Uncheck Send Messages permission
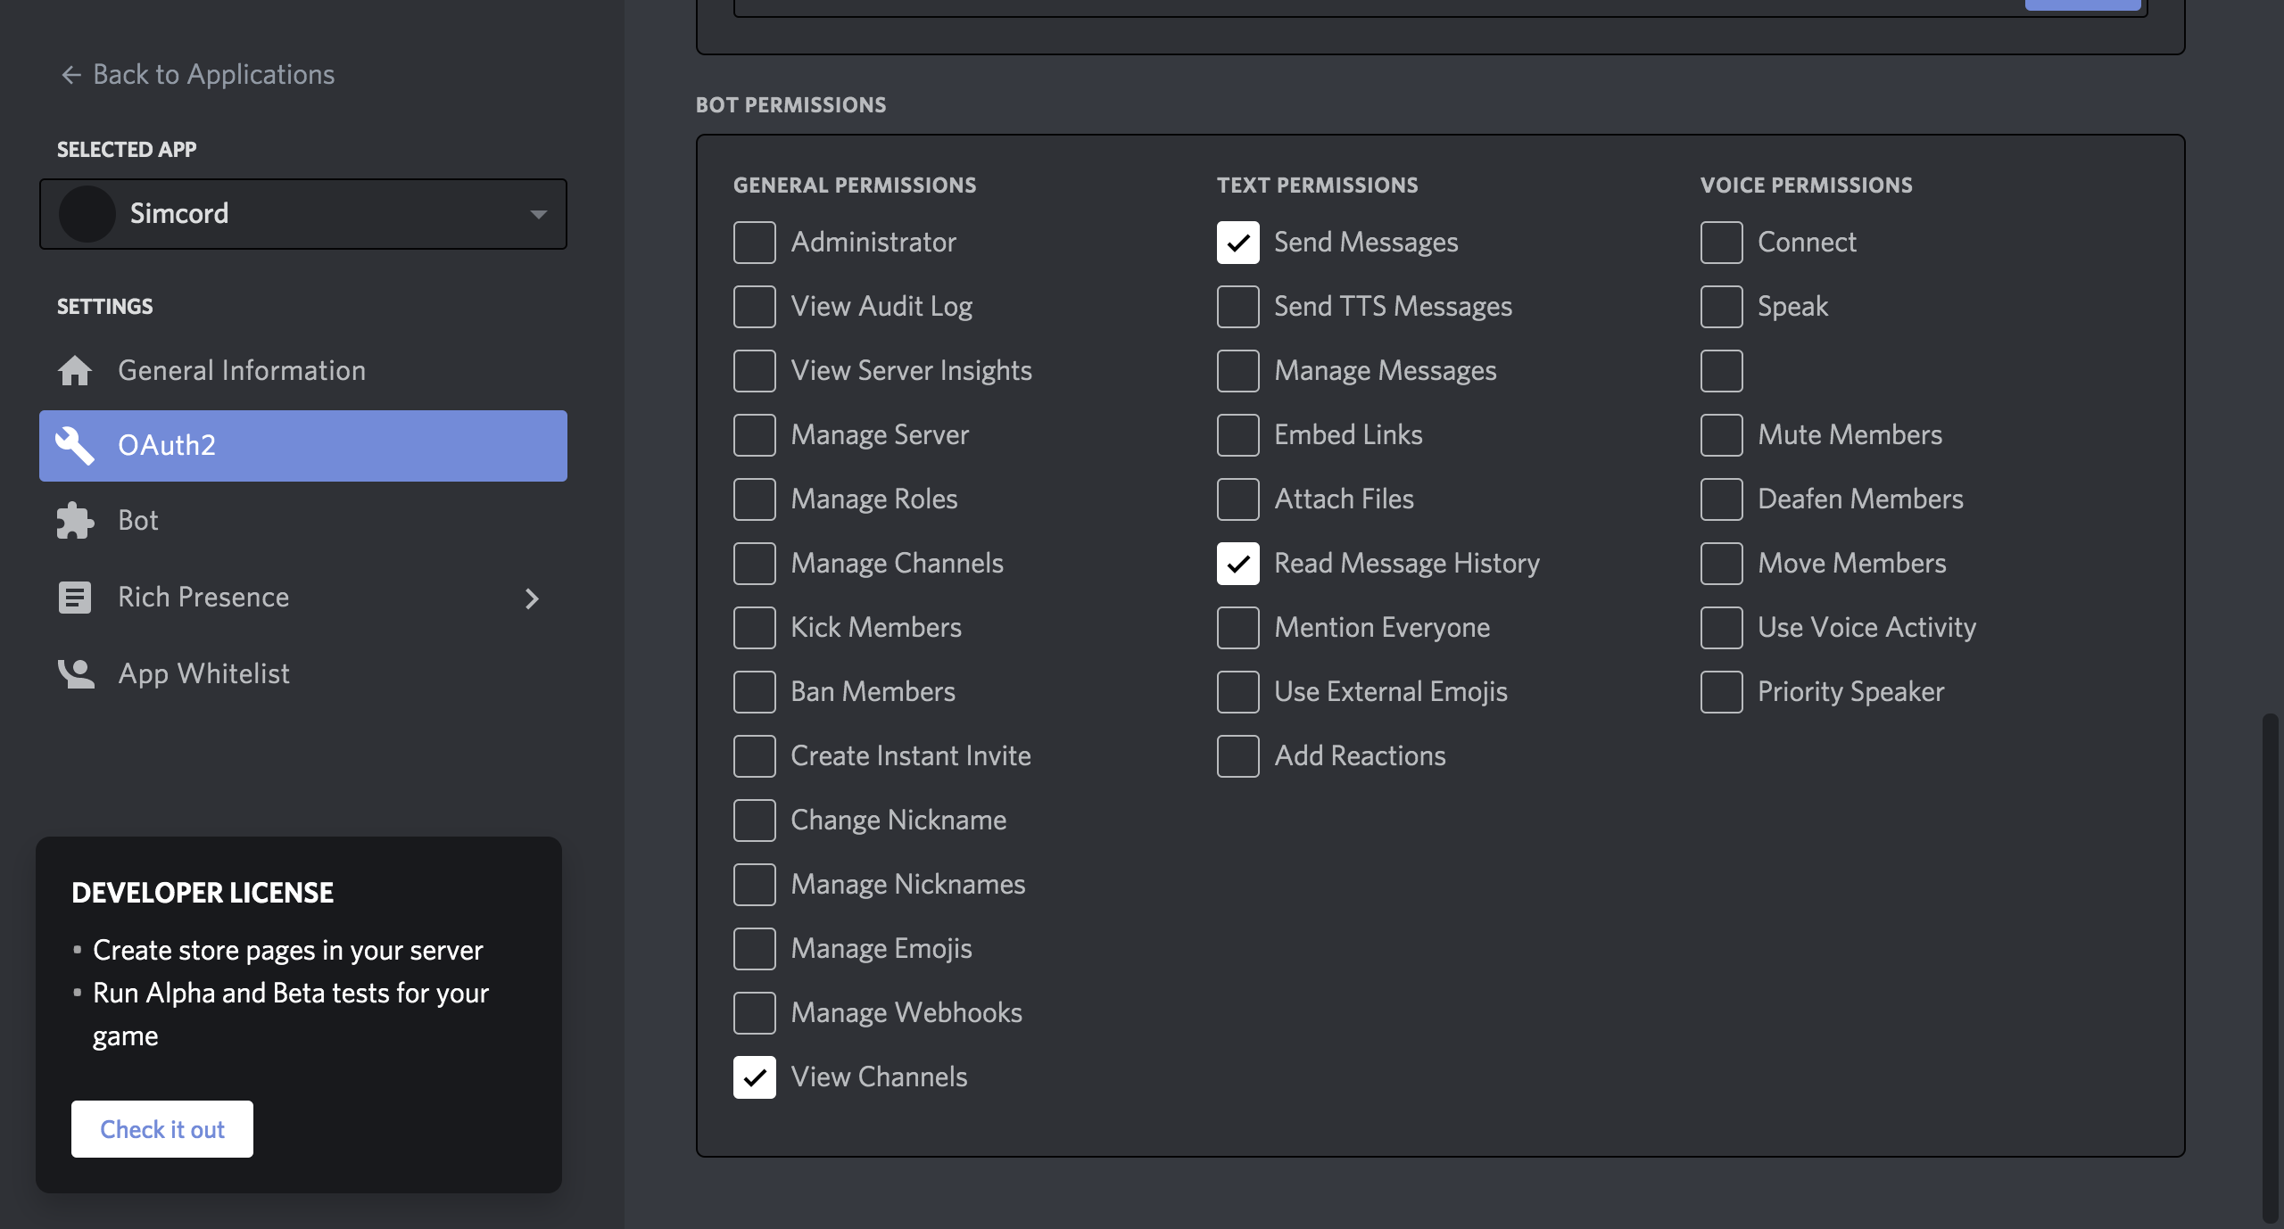 [x=1238, y=243]
